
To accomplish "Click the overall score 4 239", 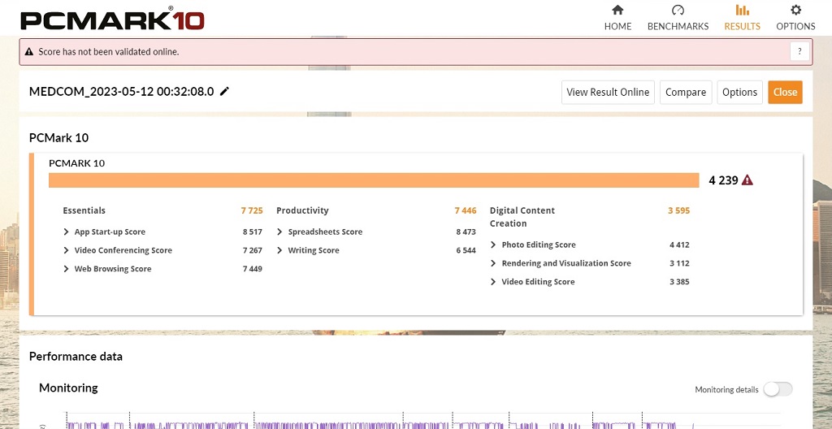I will point(723,180).
